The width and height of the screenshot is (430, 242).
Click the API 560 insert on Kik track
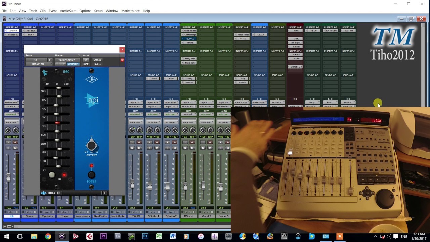click(x=13, y=31)
